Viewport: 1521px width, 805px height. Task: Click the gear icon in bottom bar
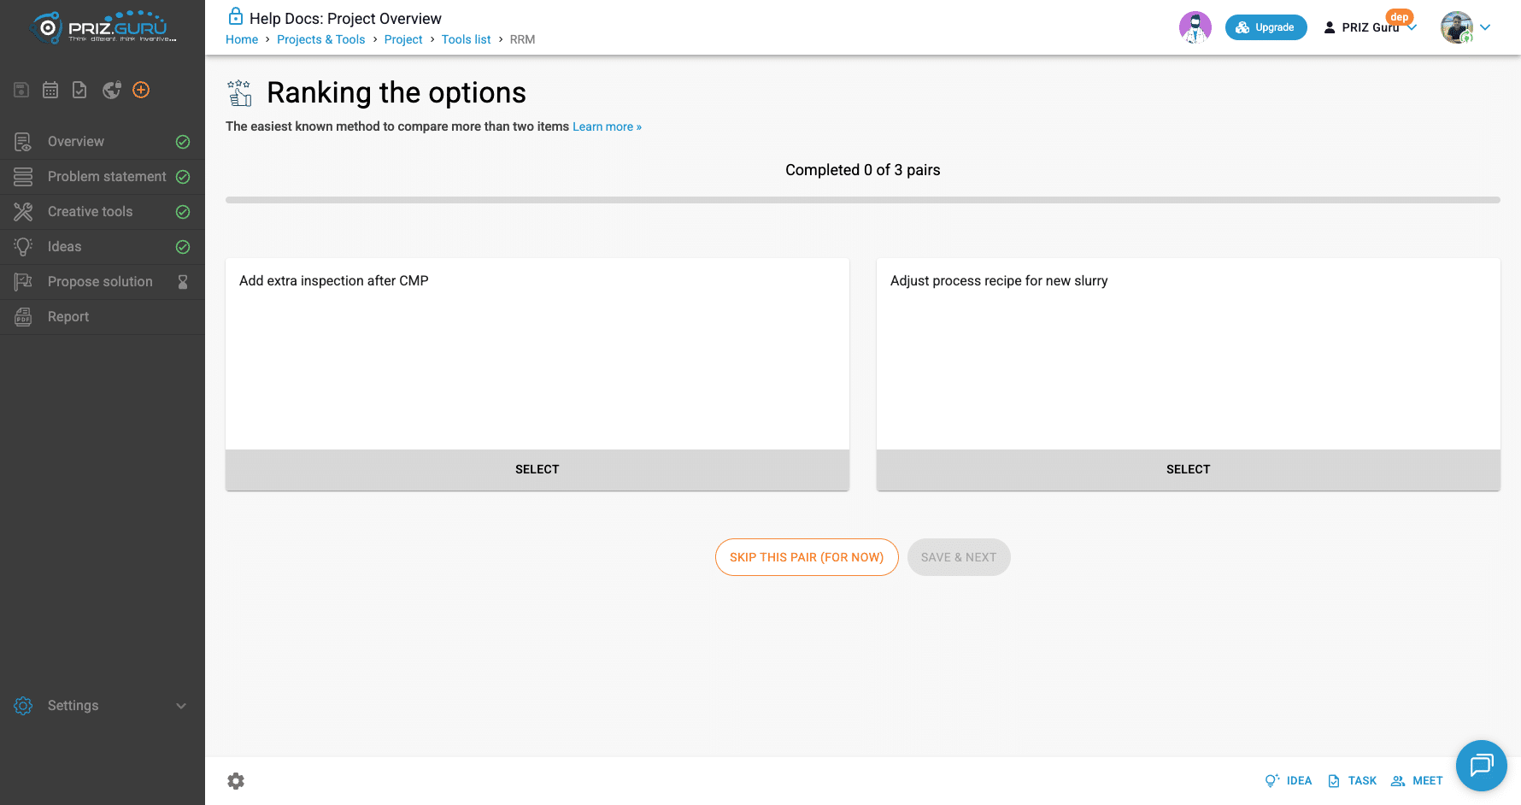[236, 781]
